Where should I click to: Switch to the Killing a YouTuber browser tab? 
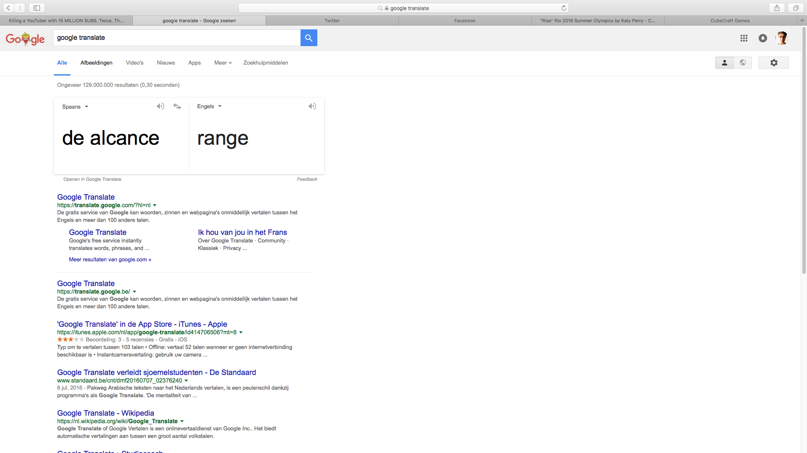click(x=66, y=21)
